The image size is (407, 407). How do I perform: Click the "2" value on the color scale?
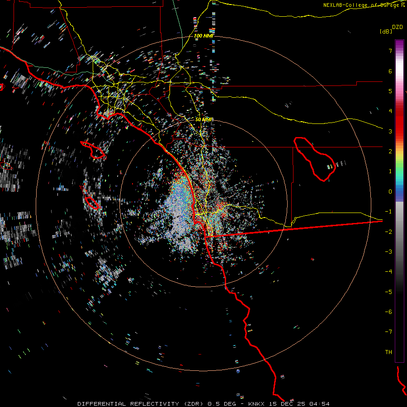click(390, 151)
